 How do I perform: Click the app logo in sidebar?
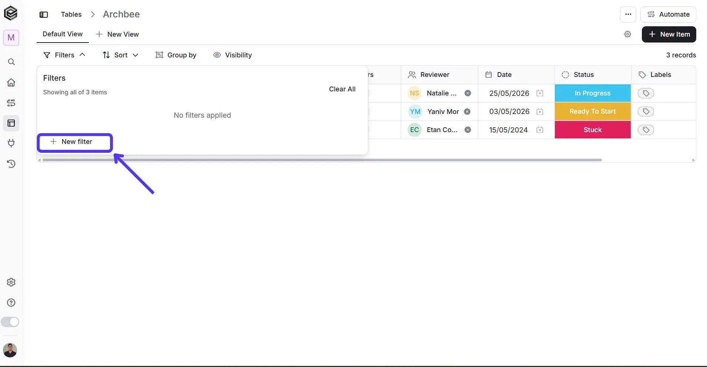tap(11, 13)
